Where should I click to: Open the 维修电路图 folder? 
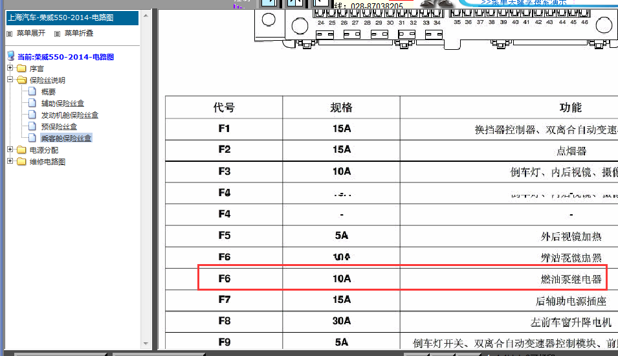[x=47, y=162]
